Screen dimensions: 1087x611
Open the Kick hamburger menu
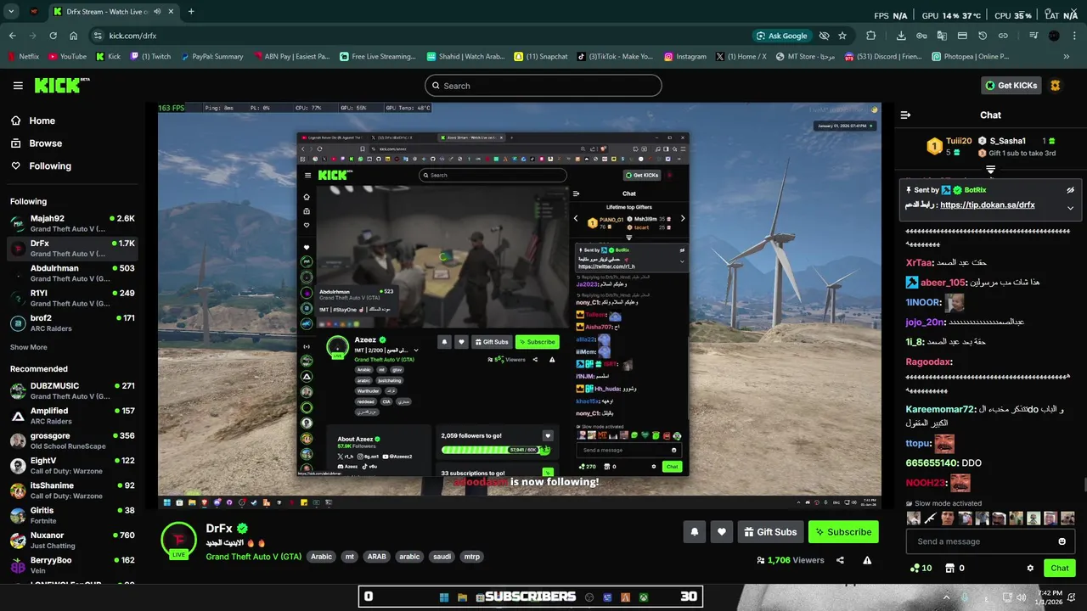(18, 86)
